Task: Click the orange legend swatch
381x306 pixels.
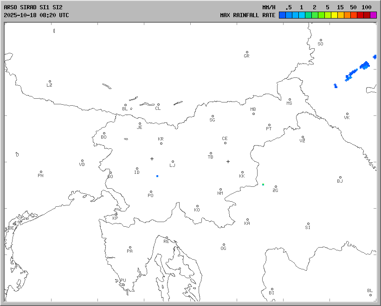Action: tap(347, 15)
